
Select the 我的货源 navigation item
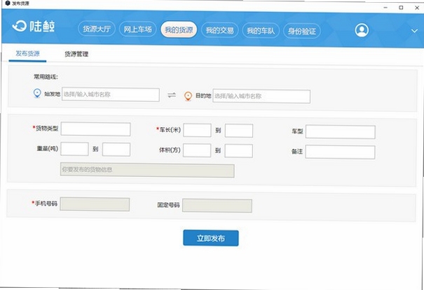pos(179,29)
